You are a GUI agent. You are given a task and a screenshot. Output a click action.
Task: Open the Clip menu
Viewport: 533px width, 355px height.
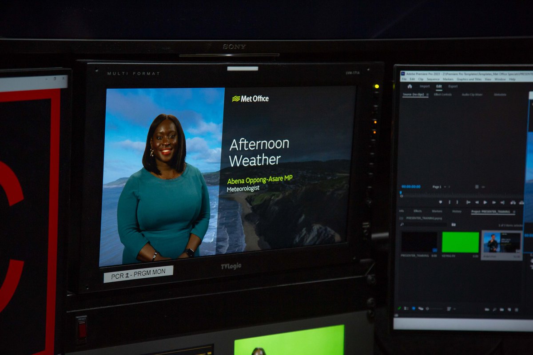coord(421,79)
